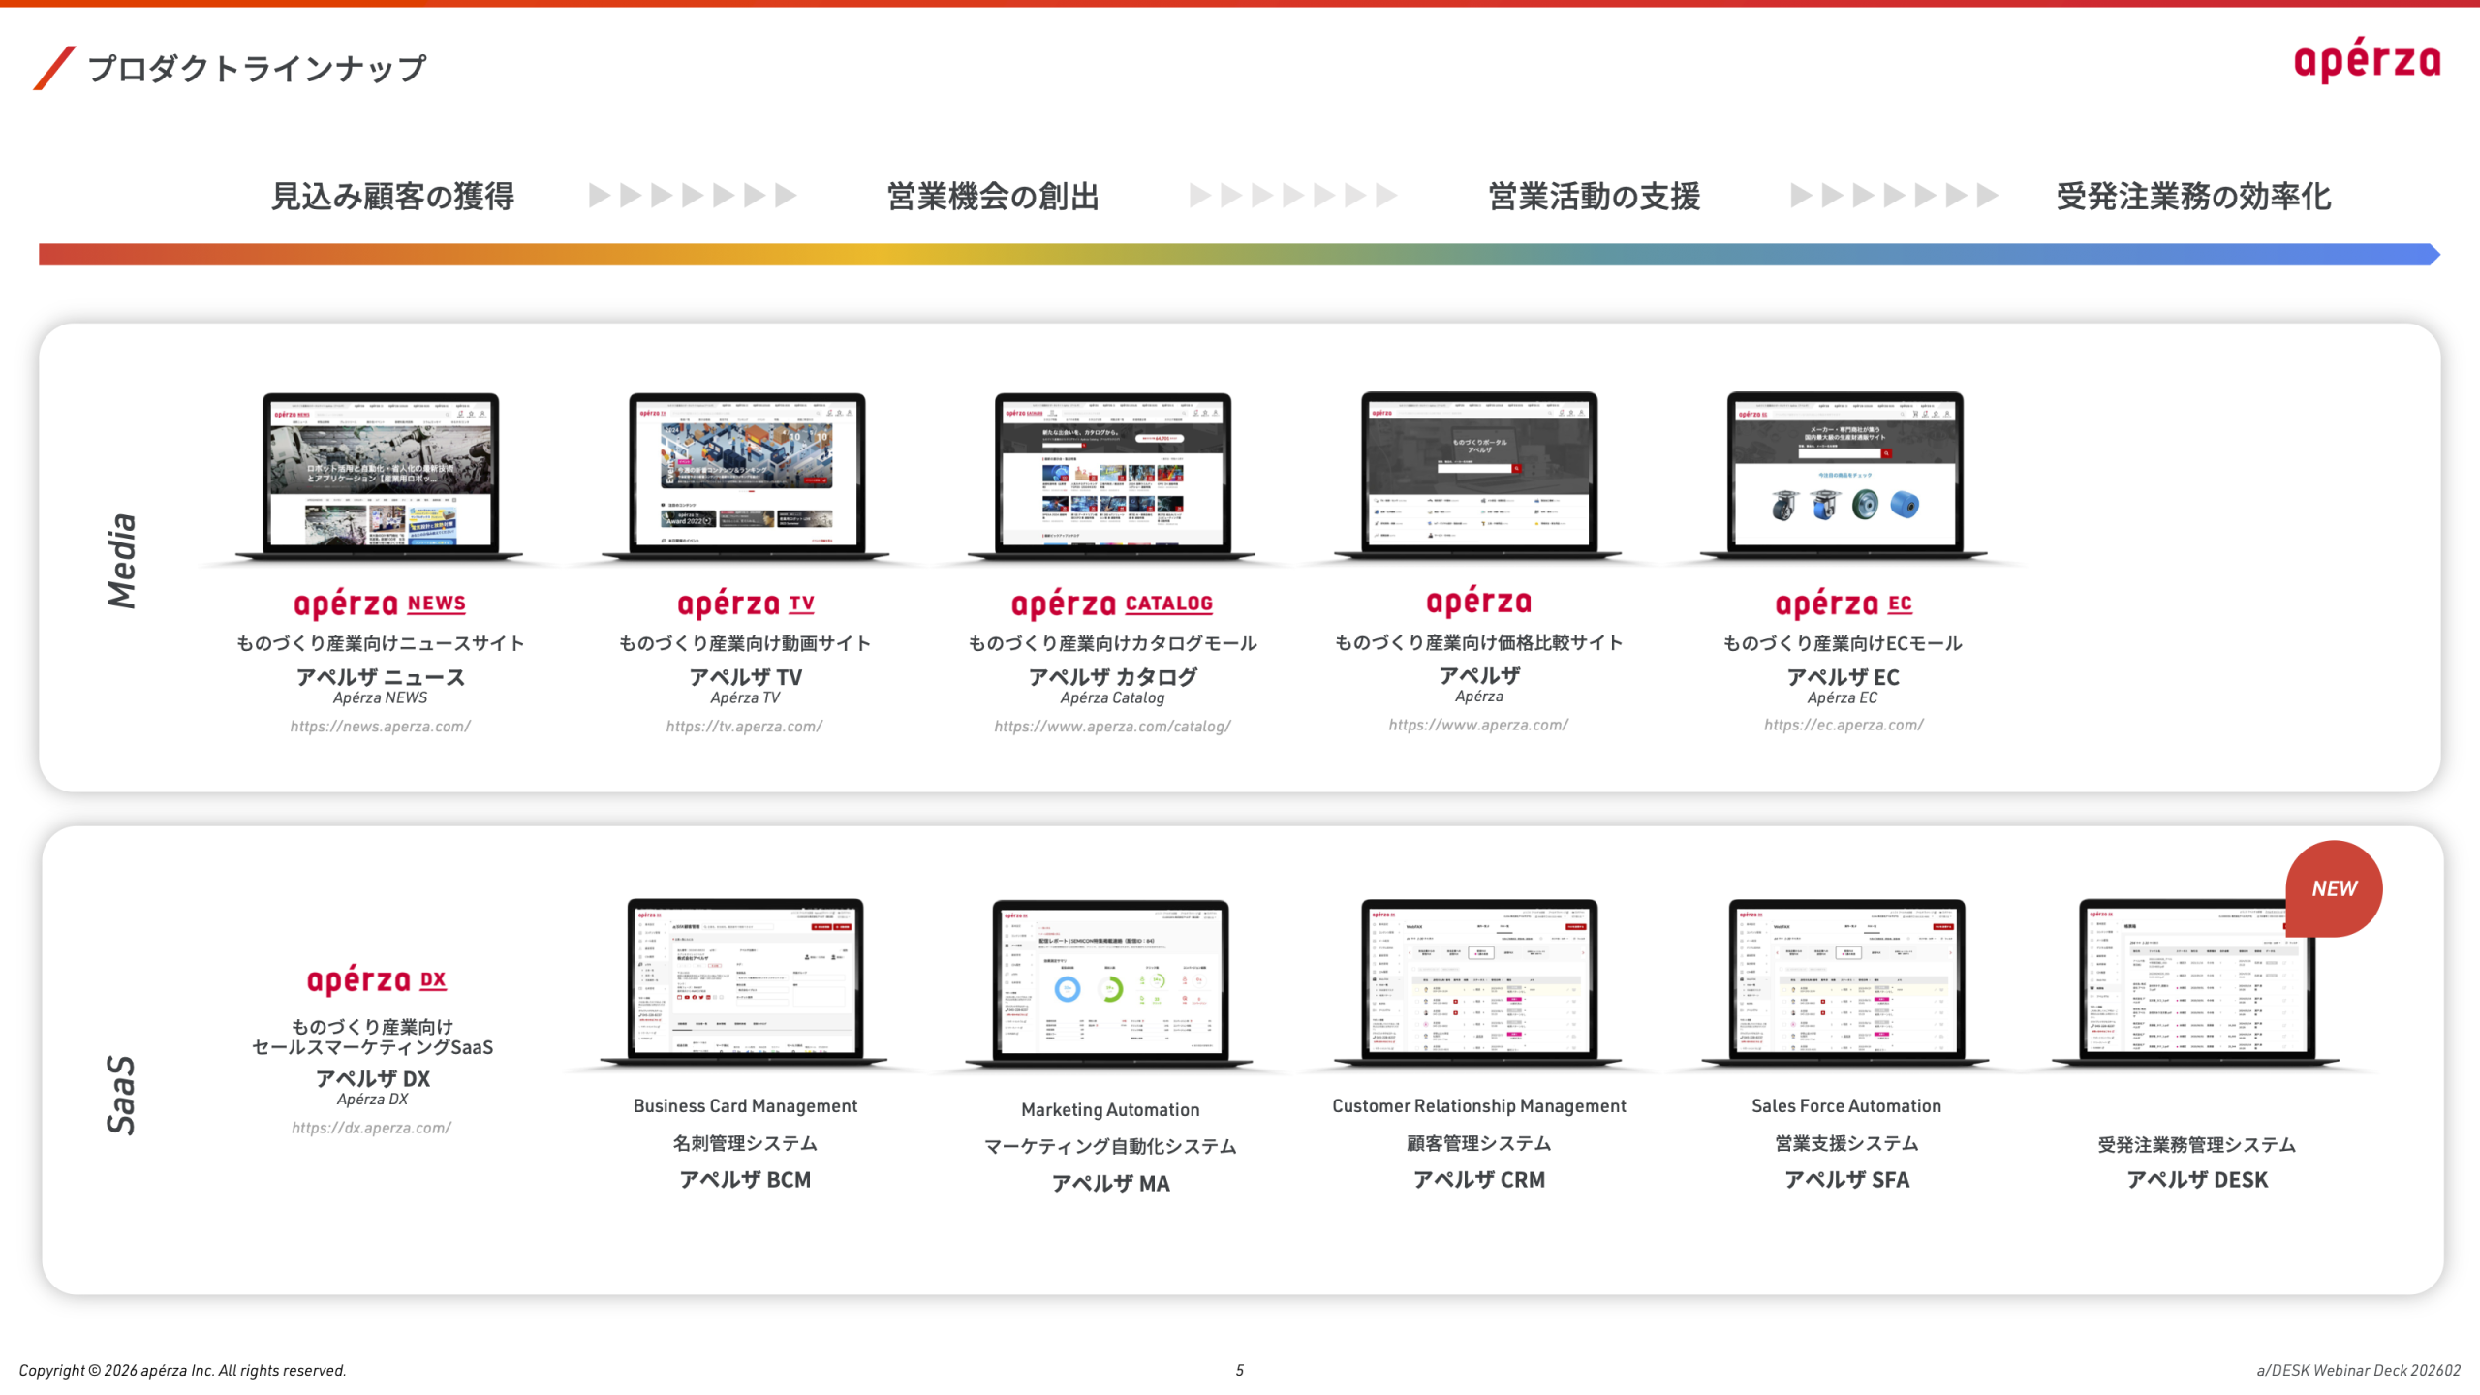Viewport: 2480px width, 1395px height.
Task: Open the Apérza NEWS laptop screenshot
Action: coord(380,476)
